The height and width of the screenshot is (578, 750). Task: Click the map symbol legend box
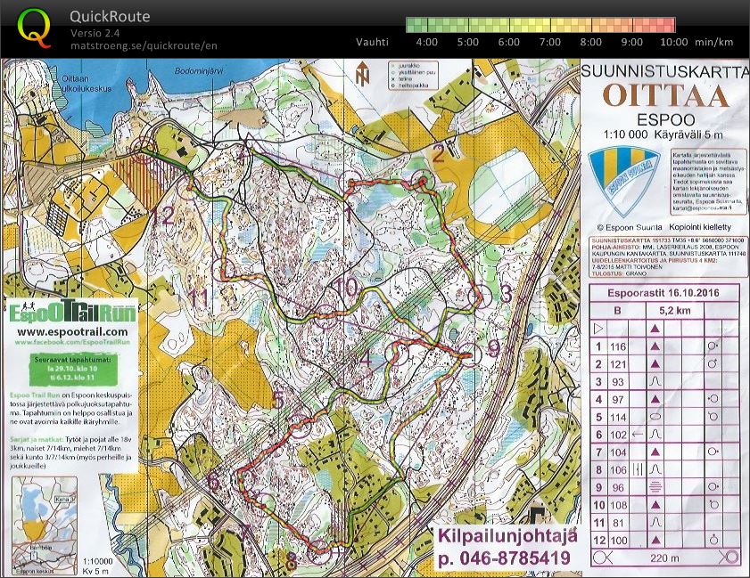[413, 75]
